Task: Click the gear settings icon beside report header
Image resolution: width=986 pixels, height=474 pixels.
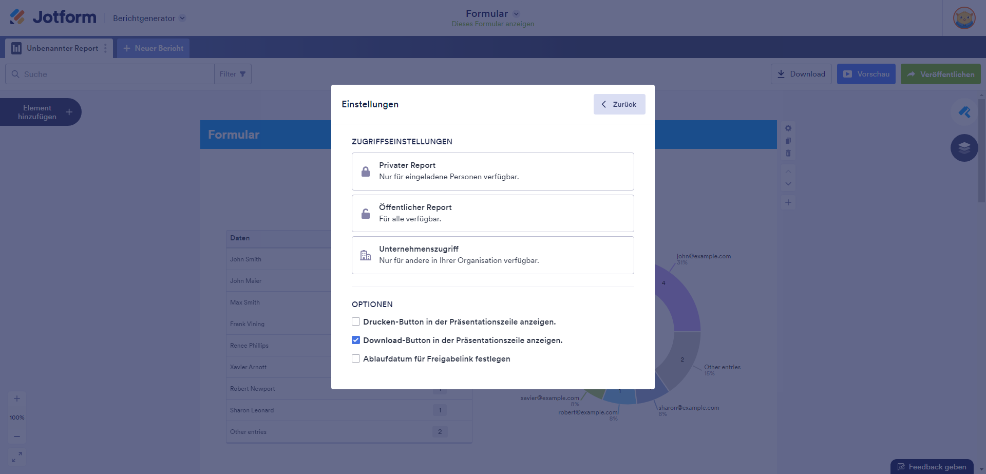Action: (788, 128)
